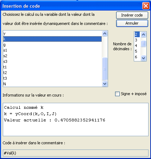Close the Insertion de code dialog
151x159 pixels.
[x=146, y=6]
